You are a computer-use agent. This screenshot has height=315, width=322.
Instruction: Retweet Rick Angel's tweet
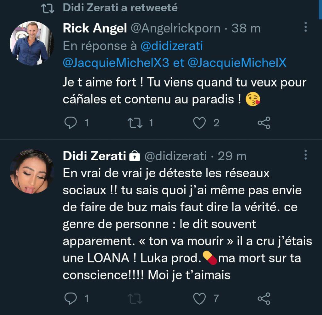(x=135, y=123)
